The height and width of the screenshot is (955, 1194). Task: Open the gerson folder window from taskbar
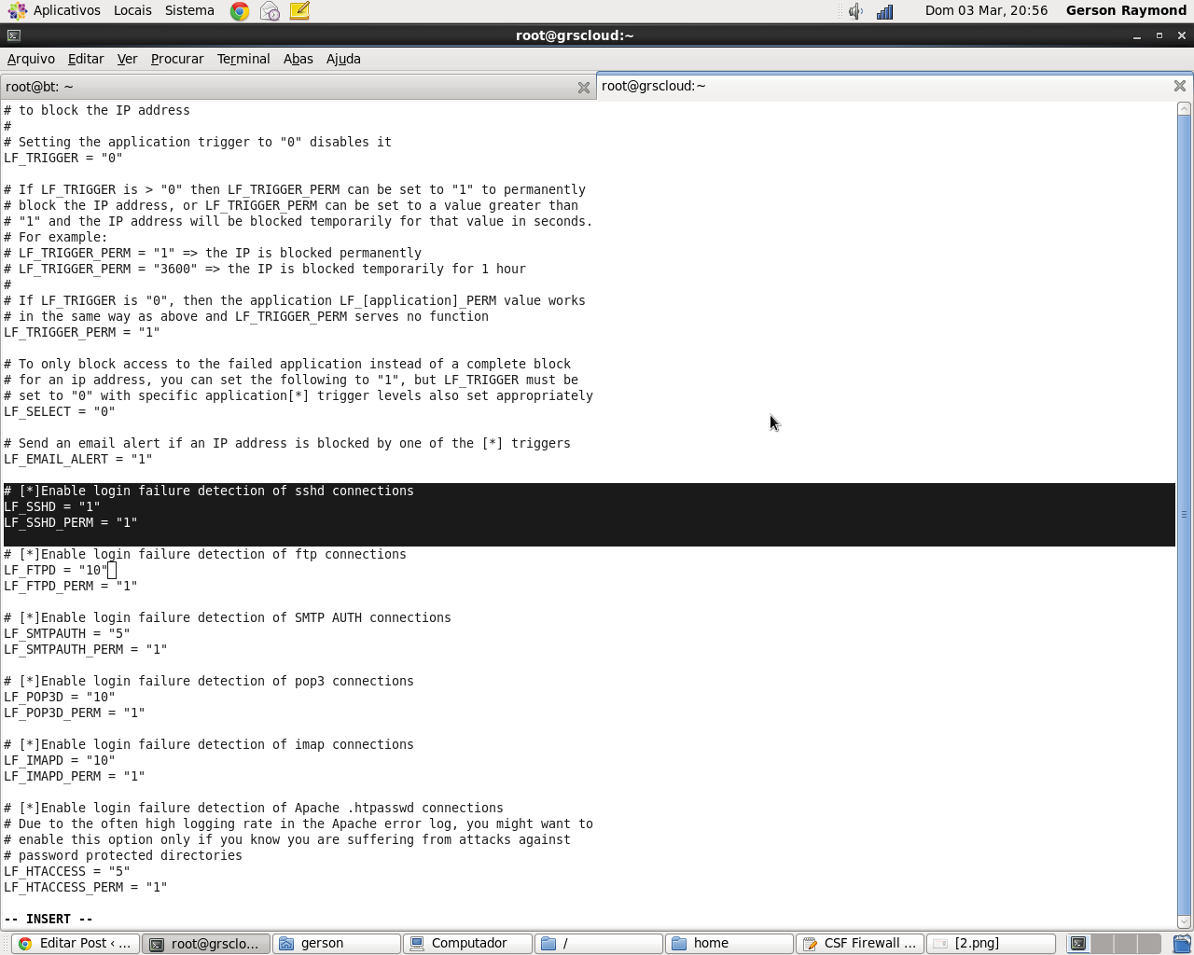click(x=337, y=944)
